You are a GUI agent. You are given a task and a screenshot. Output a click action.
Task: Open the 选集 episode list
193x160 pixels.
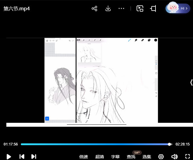[x=147, y=157]
